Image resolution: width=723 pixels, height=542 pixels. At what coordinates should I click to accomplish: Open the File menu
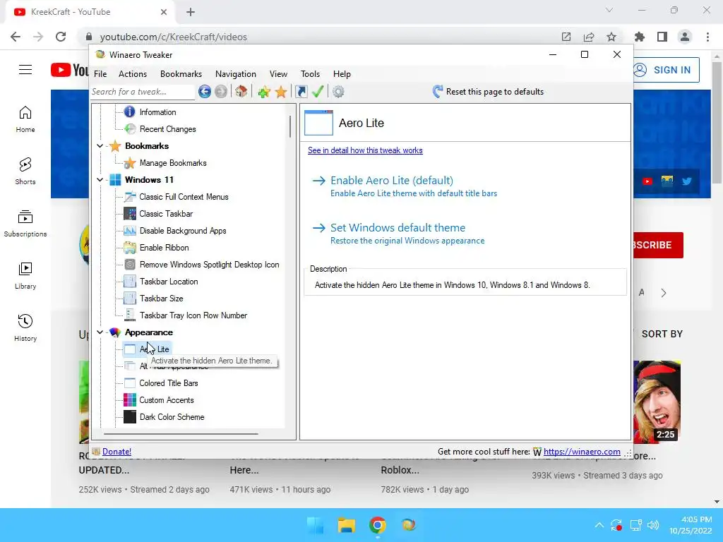[x=100, y=73]
